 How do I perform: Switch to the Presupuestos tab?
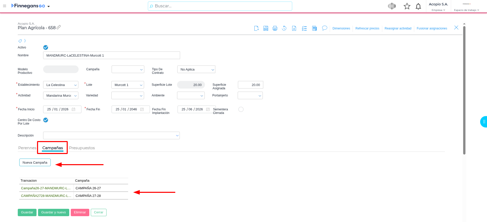point(82,148)
